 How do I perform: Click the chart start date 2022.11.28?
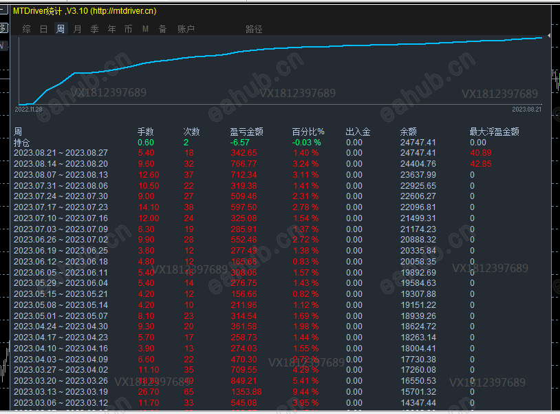28,110
